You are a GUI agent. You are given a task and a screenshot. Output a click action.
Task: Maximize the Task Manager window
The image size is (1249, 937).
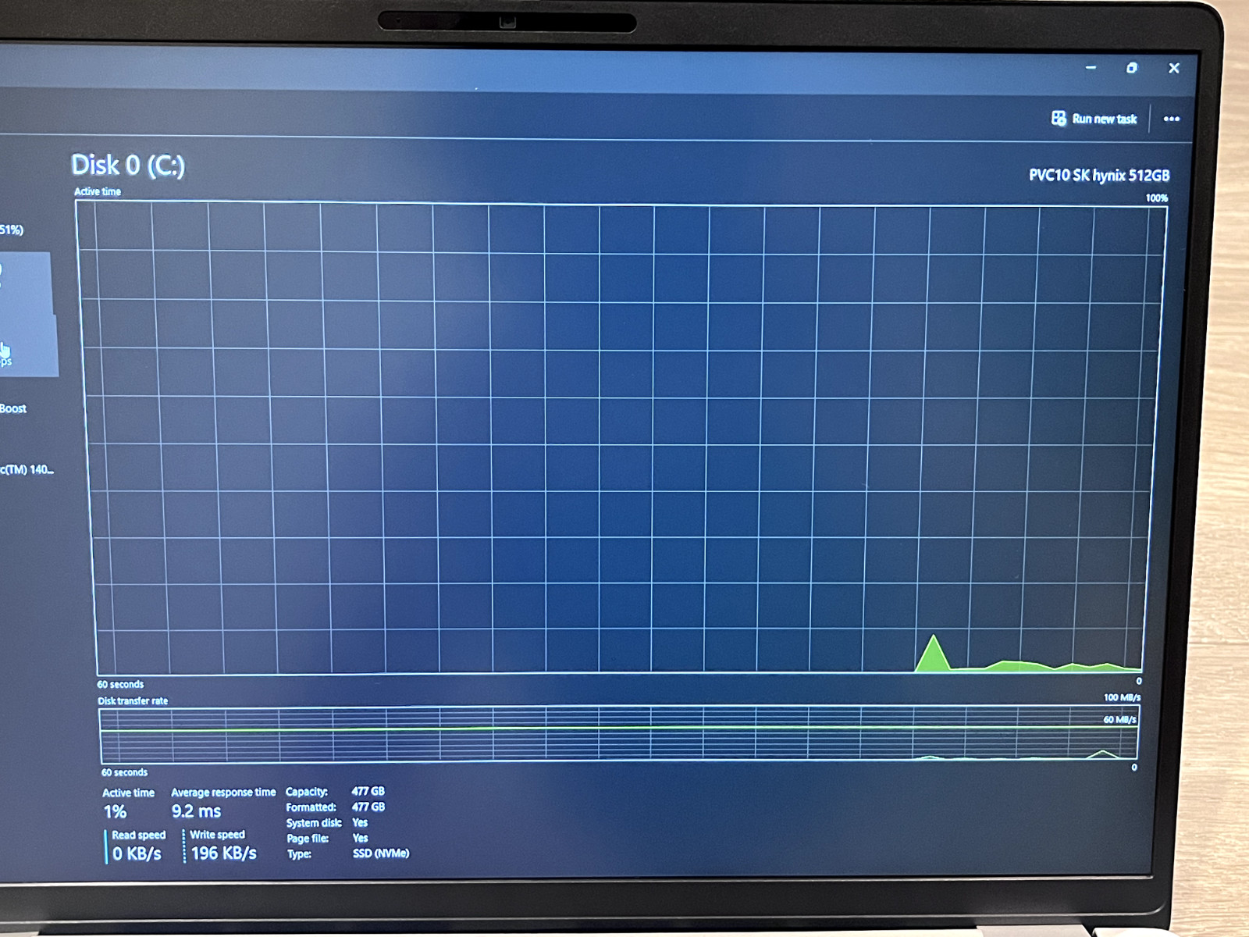pyautogui.click(x=1132, y=68)
